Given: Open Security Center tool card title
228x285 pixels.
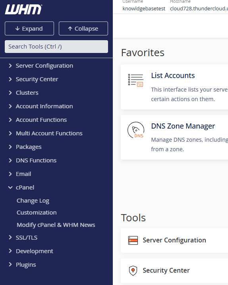Looking at the screenshot, I should pyautogui.click(x=166, y=270).
